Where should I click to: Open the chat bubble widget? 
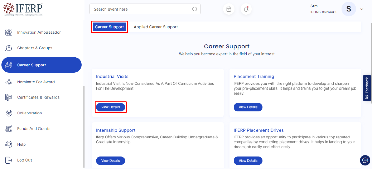(x=365, y=160)
